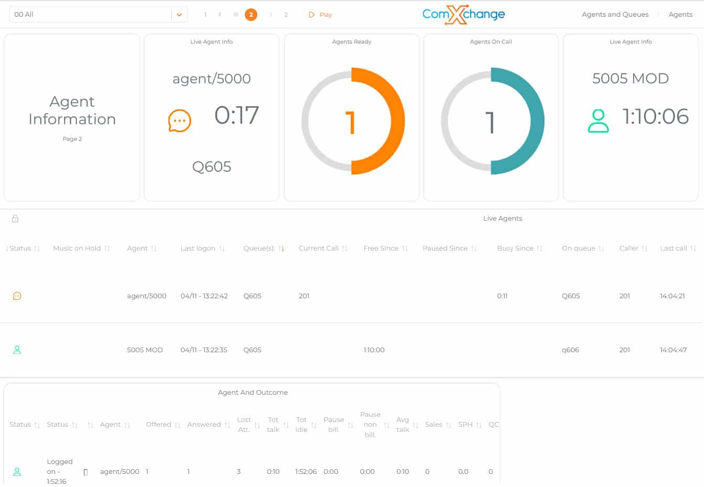
Task: Open the Agents breadcrumb link
Action: tap(680, 15)
